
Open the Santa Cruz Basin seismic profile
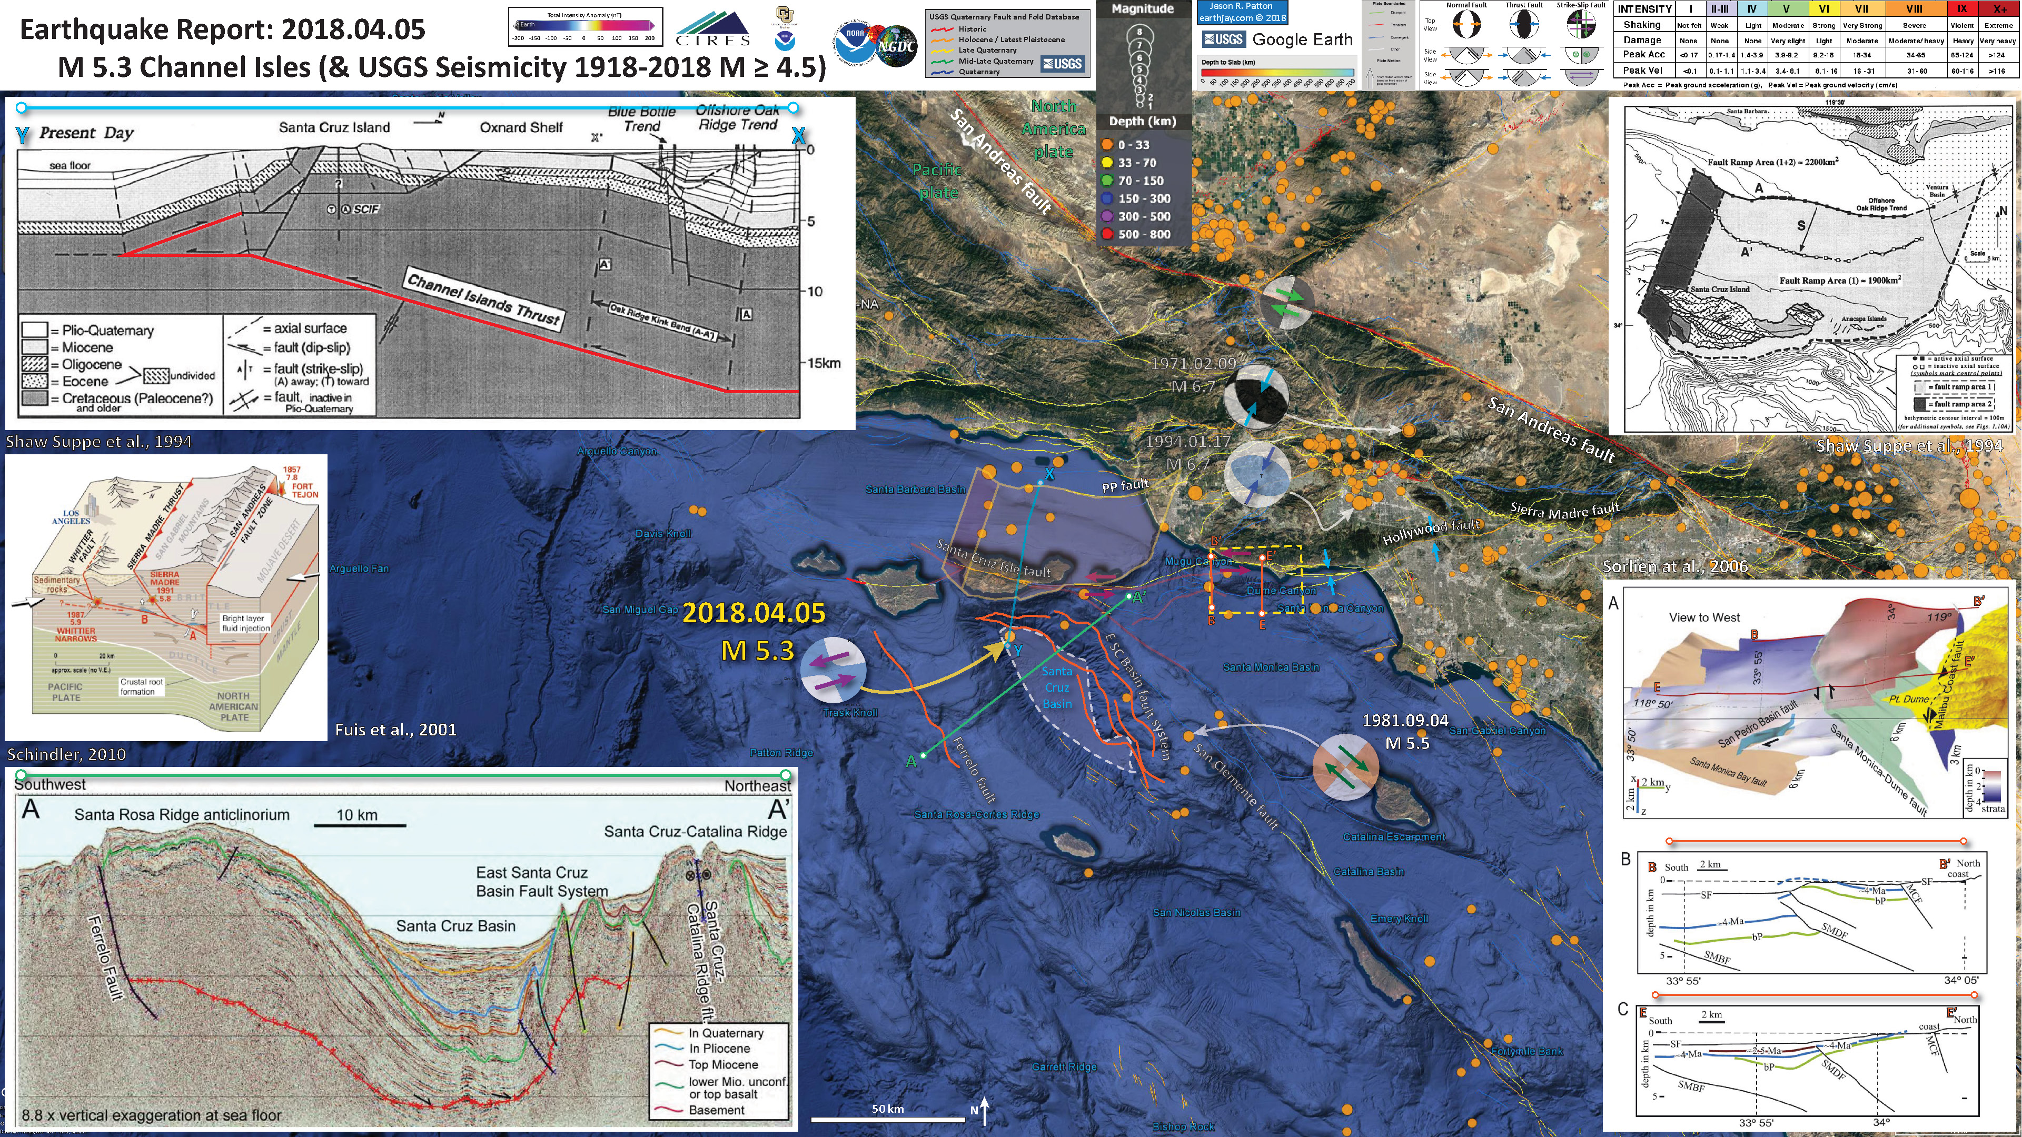point(402,950)
